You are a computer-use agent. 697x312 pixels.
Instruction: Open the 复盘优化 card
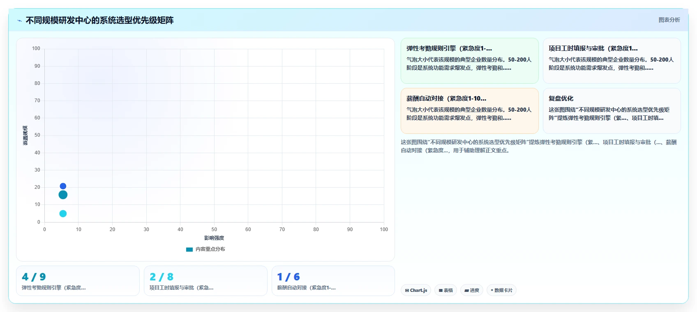612,111
